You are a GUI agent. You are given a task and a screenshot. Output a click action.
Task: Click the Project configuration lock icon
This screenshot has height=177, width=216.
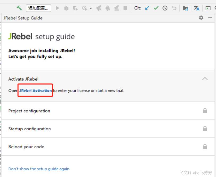(205, 110)
